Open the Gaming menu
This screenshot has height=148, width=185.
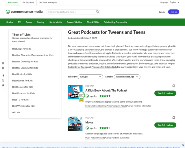tap(40, 22)
